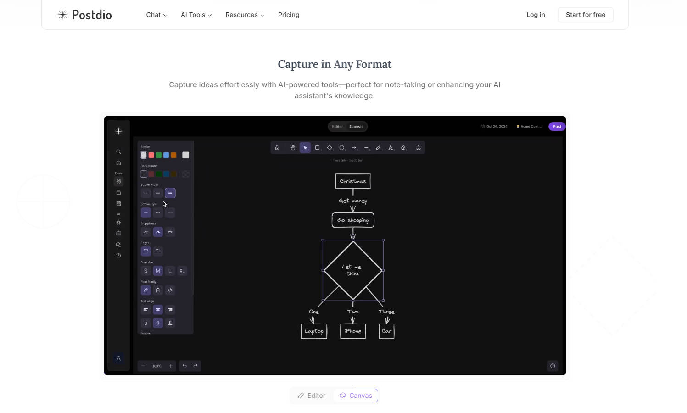Viewport: 687px width, 413px height.
Task: Set font size to S
Action: [x=145, y=271]
